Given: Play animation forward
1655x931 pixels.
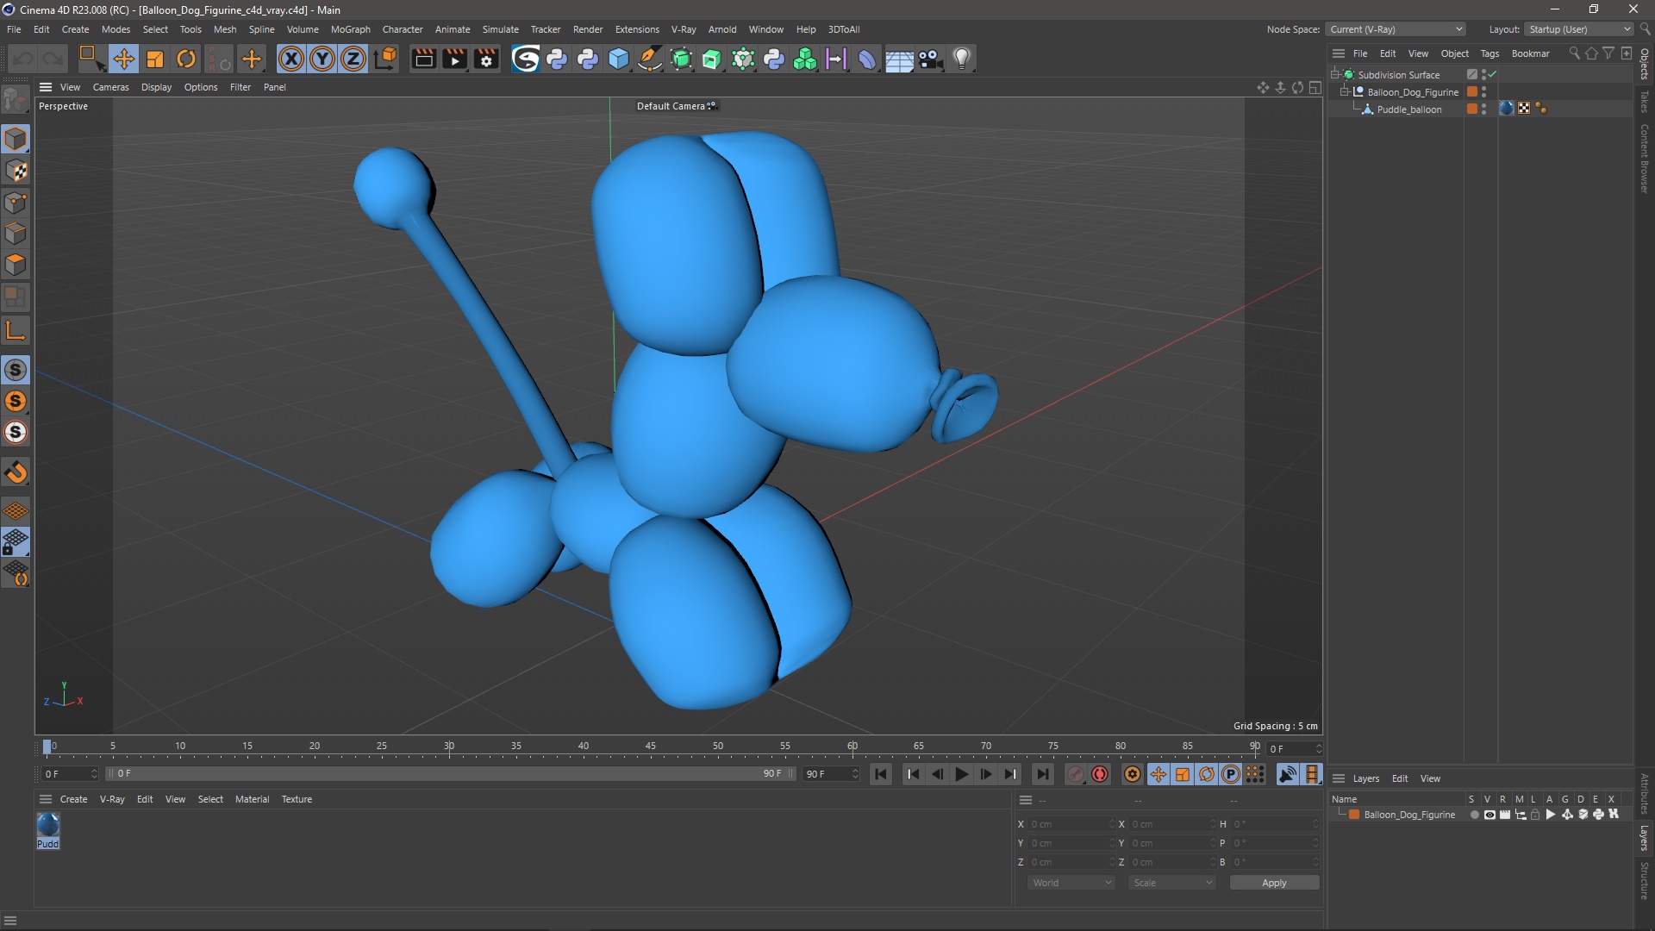Looking at the screenshot, I should (x=961, y=774).
